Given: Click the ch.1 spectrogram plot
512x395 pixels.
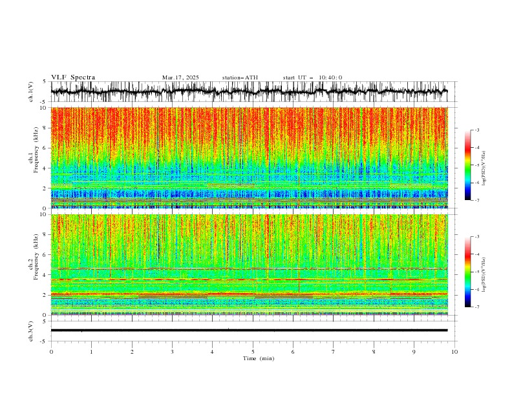Looking at the screenshot, I should 250,157.
